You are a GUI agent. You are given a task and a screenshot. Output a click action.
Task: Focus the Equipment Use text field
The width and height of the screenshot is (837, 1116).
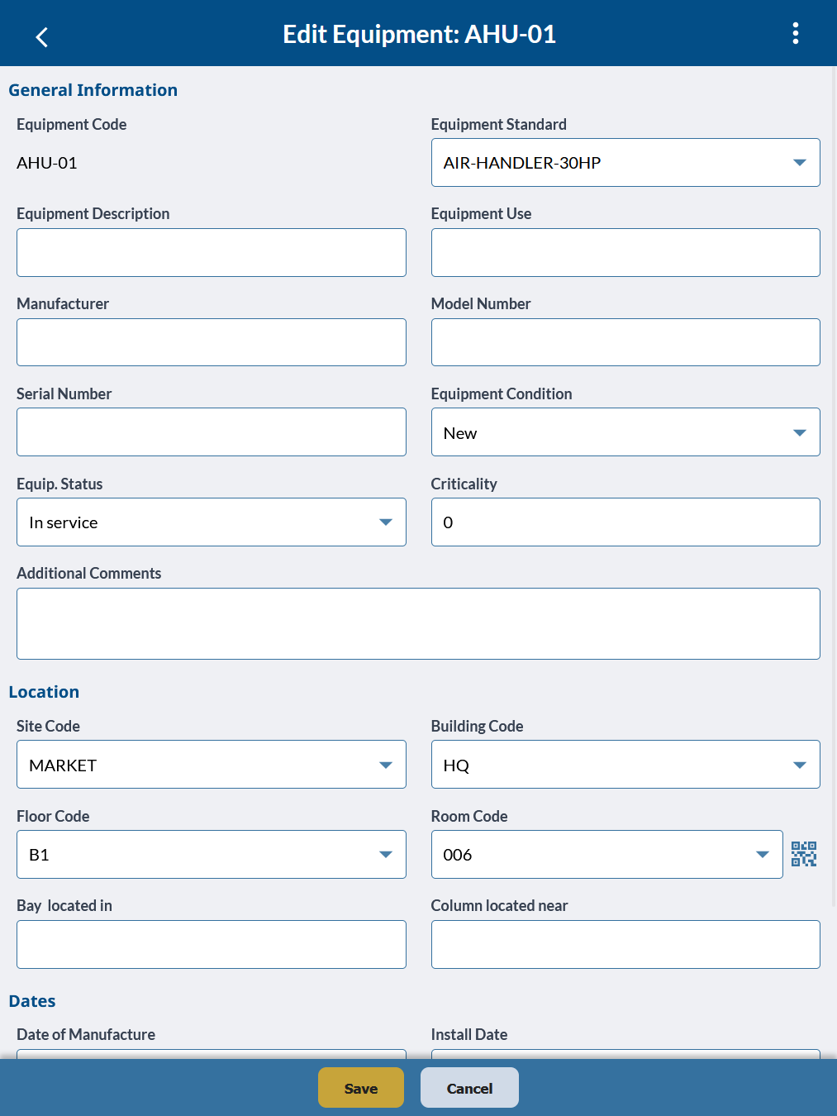pyautogui.click(x=625, y=253)
